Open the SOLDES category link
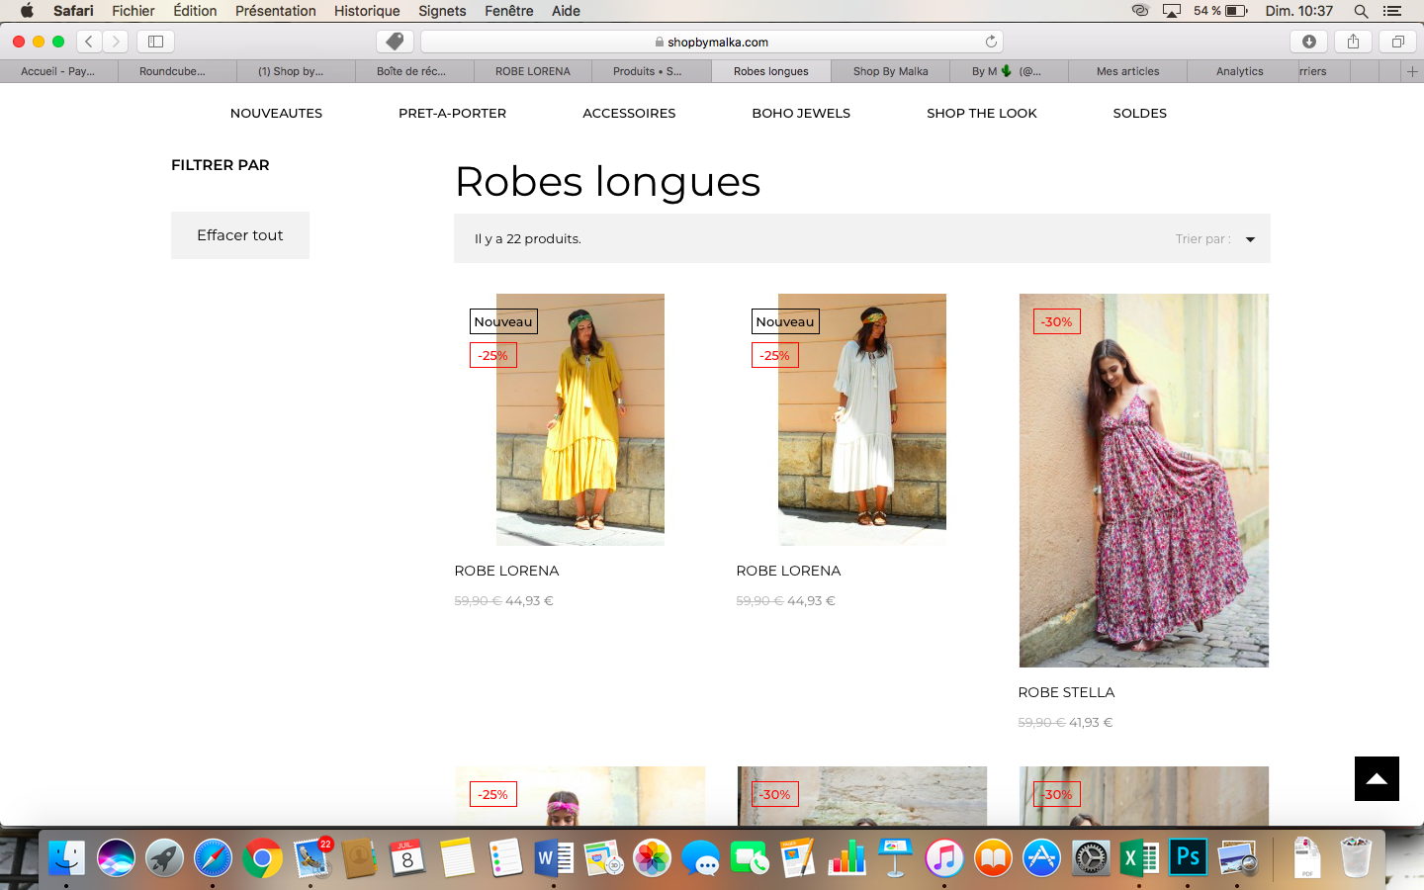Screen dimensions: 1424x890 click(x=1139, y=114)
